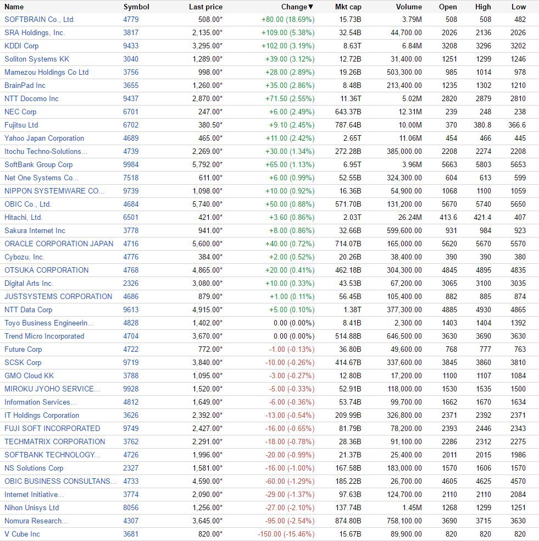
Task: Open BrainPad Inc company link
Action: click(x=25, y=86)
